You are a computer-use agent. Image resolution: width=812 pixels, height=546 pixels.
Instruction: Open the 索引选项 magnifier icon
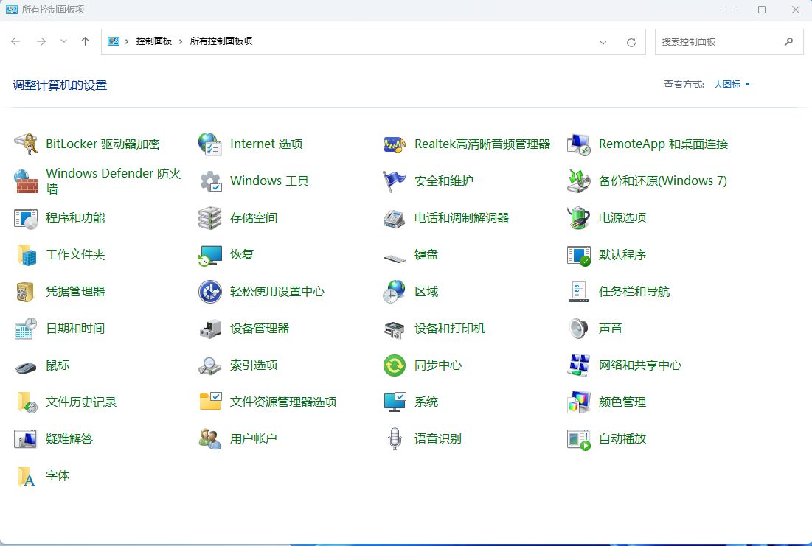[x=210, y=365]
